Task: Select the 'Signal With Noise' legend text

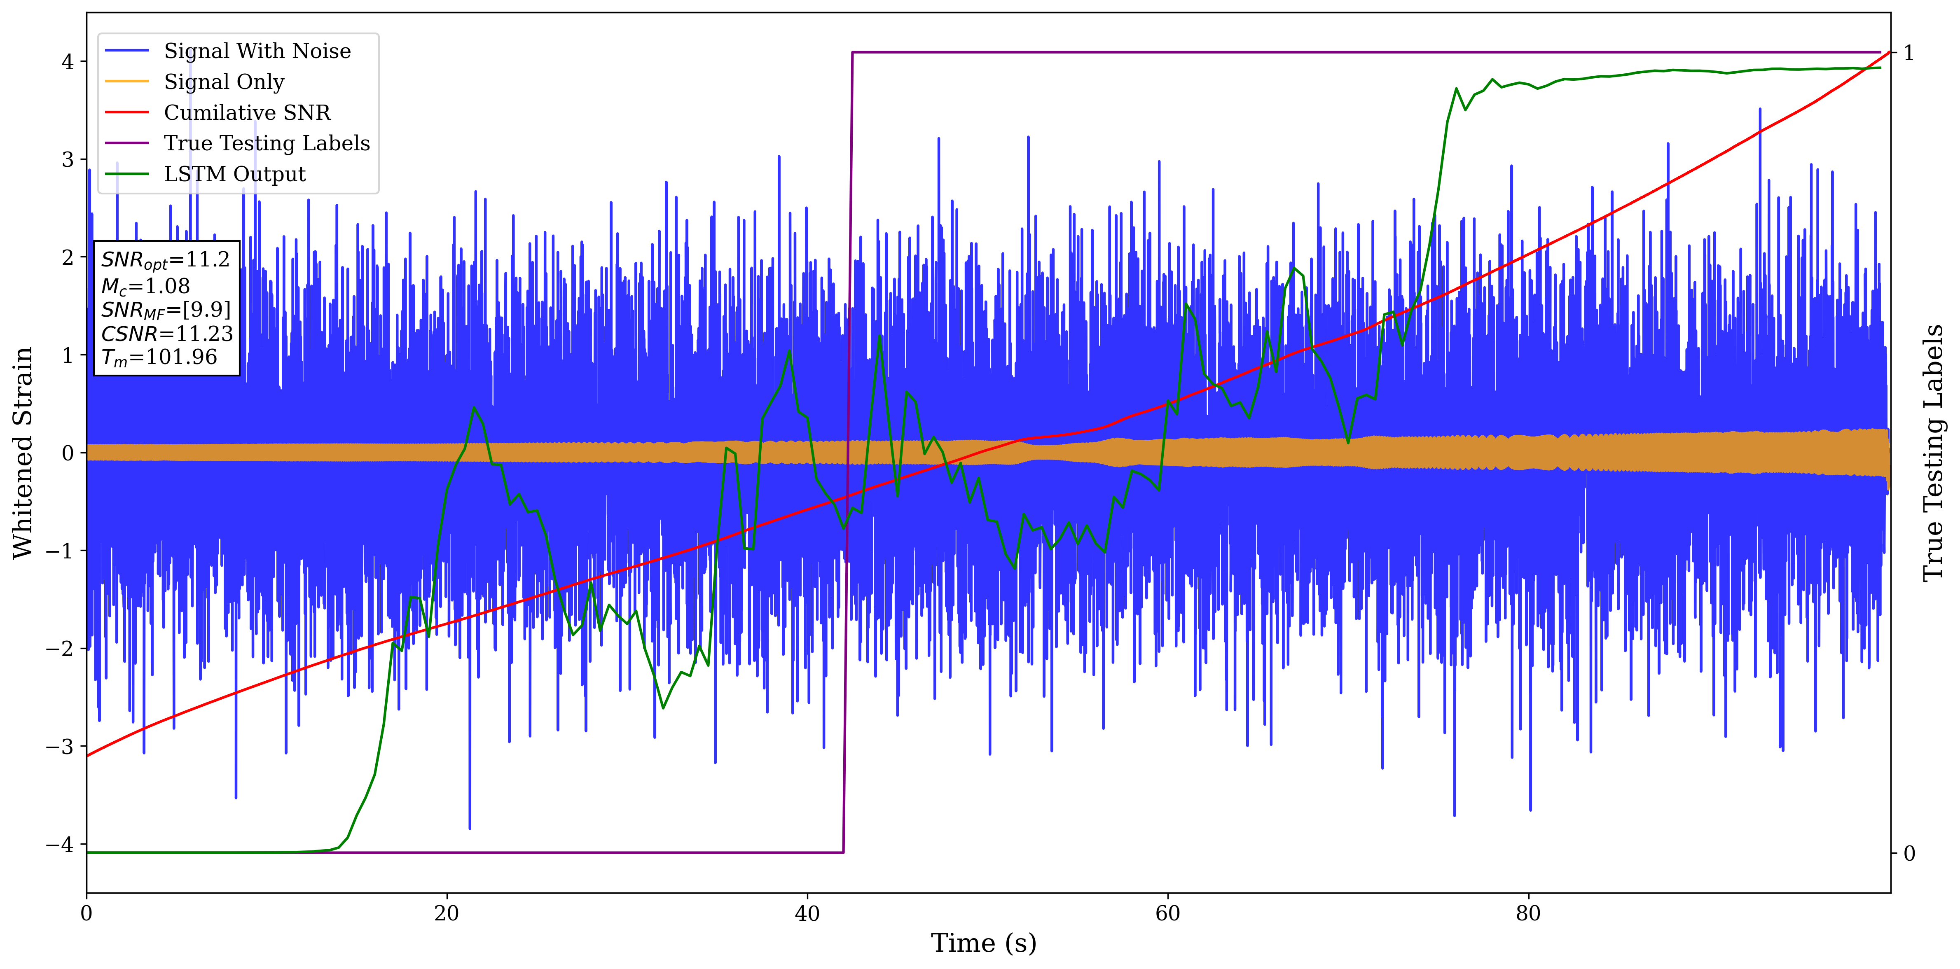Action: [257, 51]
